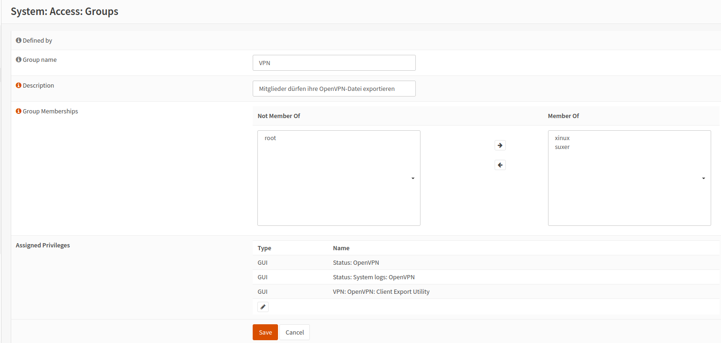
Task: Click the caret in the Not Member Of list
Action: pos(413,179)
